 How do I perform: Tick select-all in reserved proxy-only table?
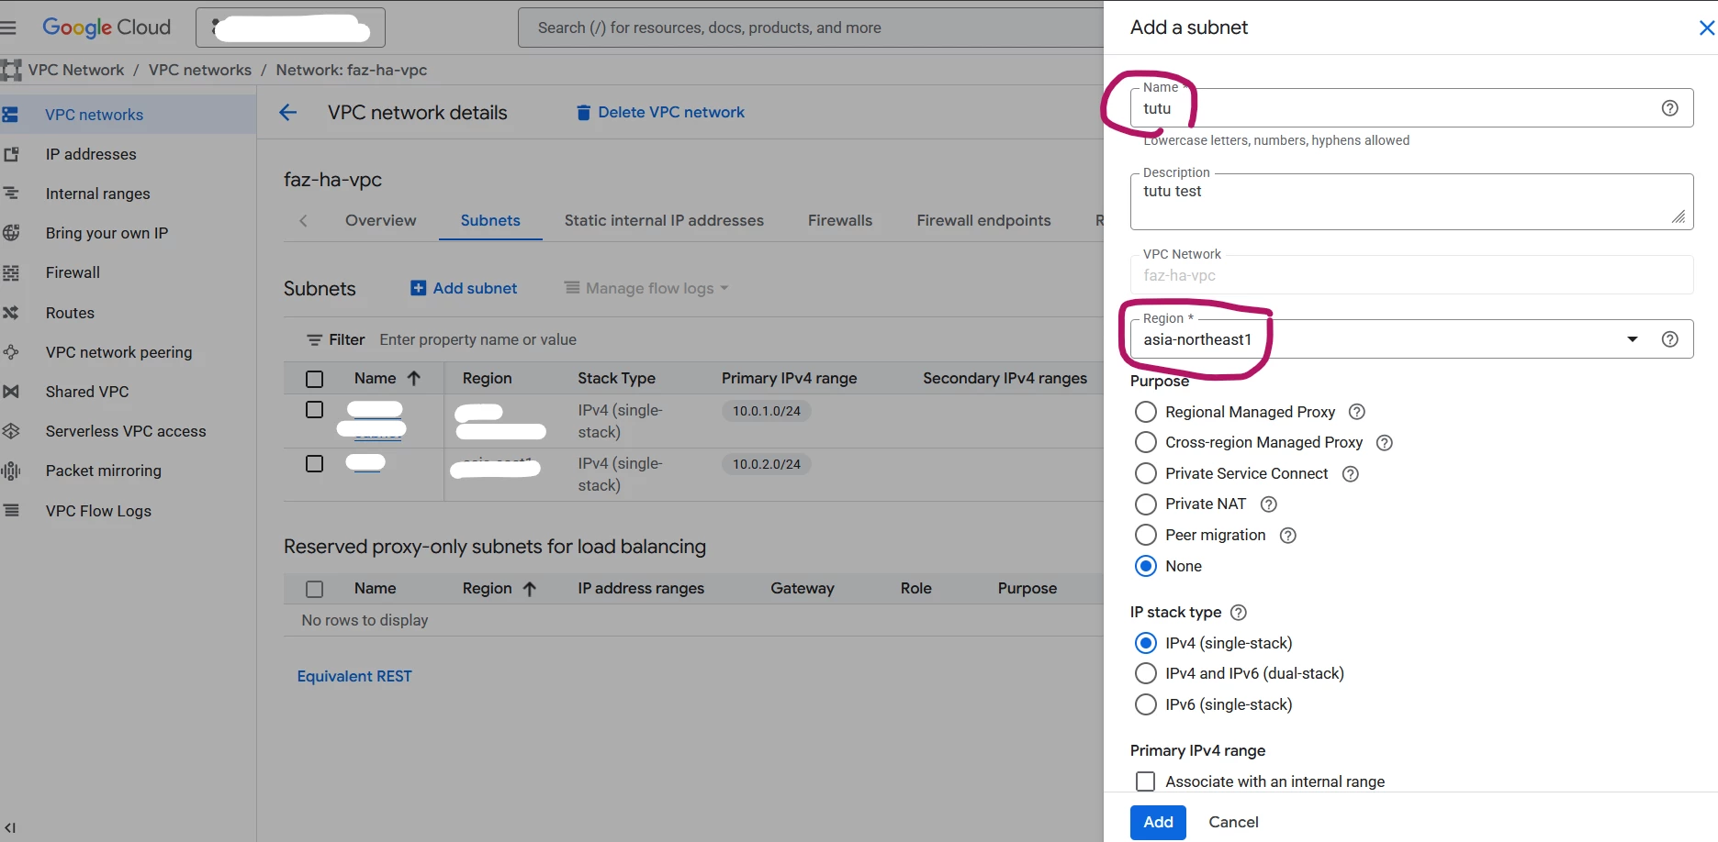point(314,589)
